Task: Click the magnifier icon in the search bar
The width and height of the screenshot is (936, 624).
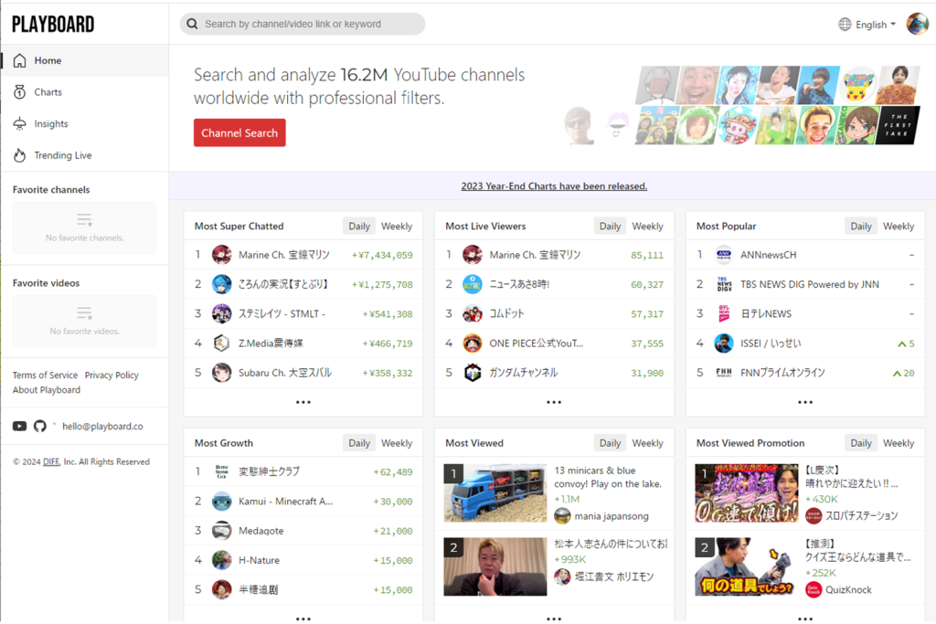Action: (x=192, y=23)
